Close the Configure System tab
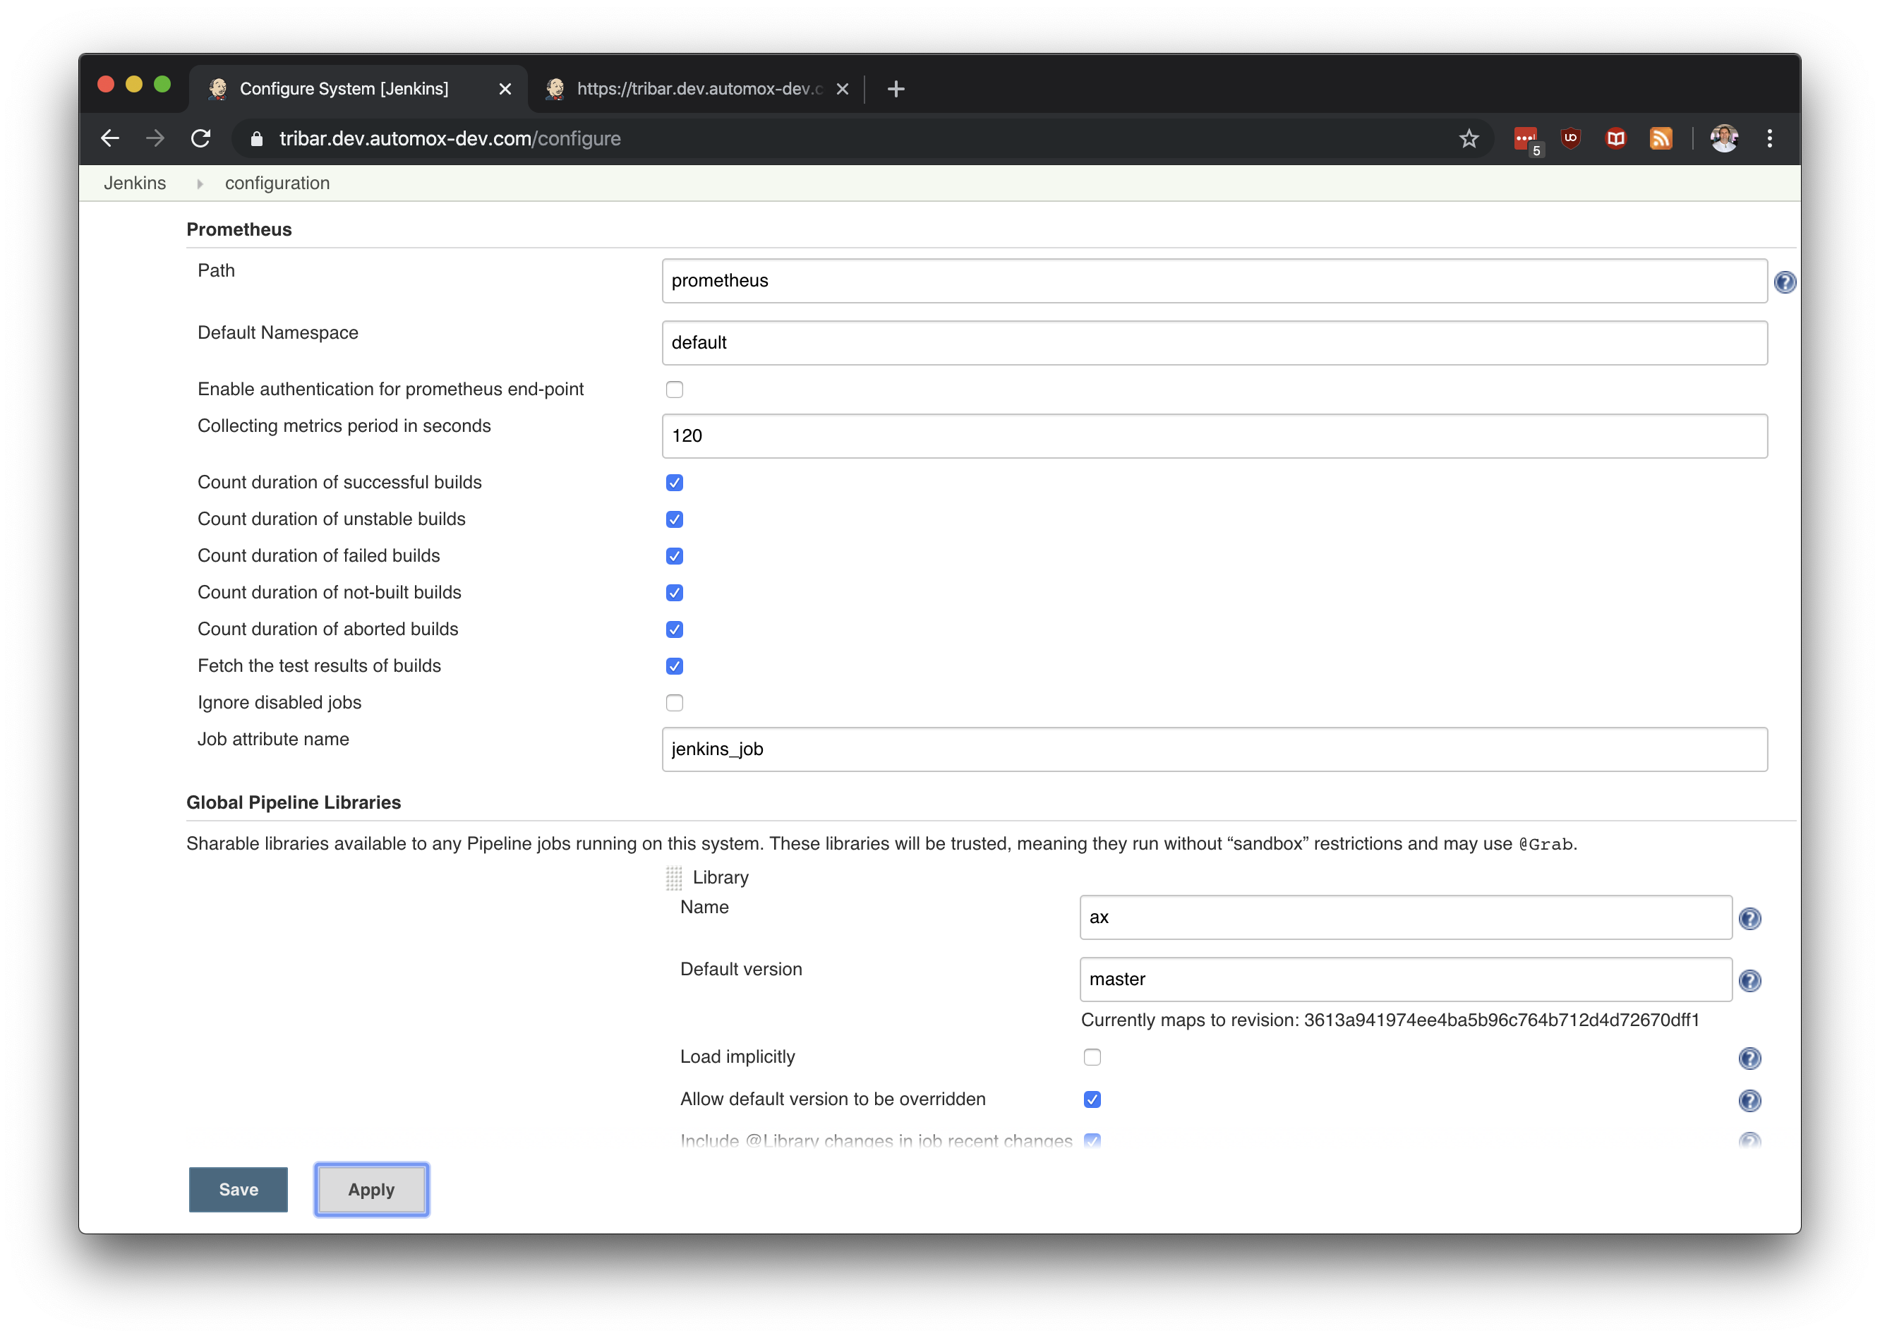The height and width of the screenshot is (1338, 1880). coord(505,89)
